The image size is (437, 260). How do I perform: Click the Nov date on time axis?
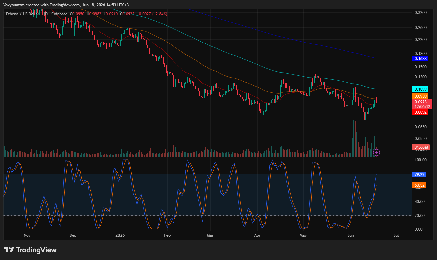coord(27,235)
